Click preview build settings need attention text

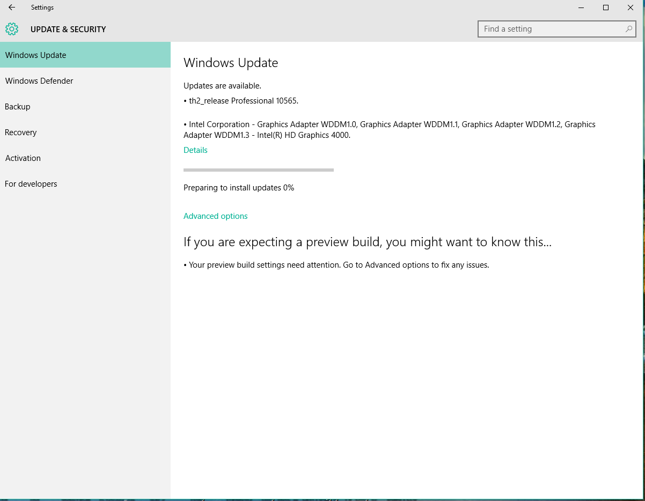tap(336, 265)
